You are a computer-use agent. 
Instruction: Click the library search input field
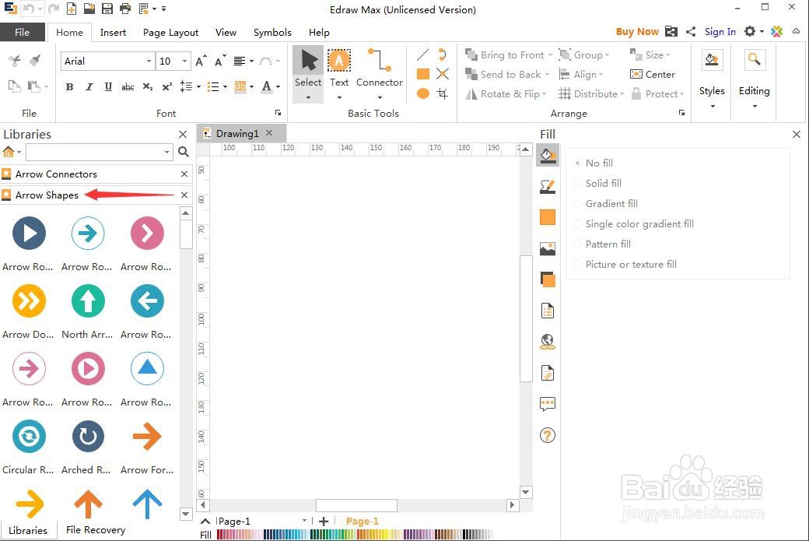[x=94, y=152]
